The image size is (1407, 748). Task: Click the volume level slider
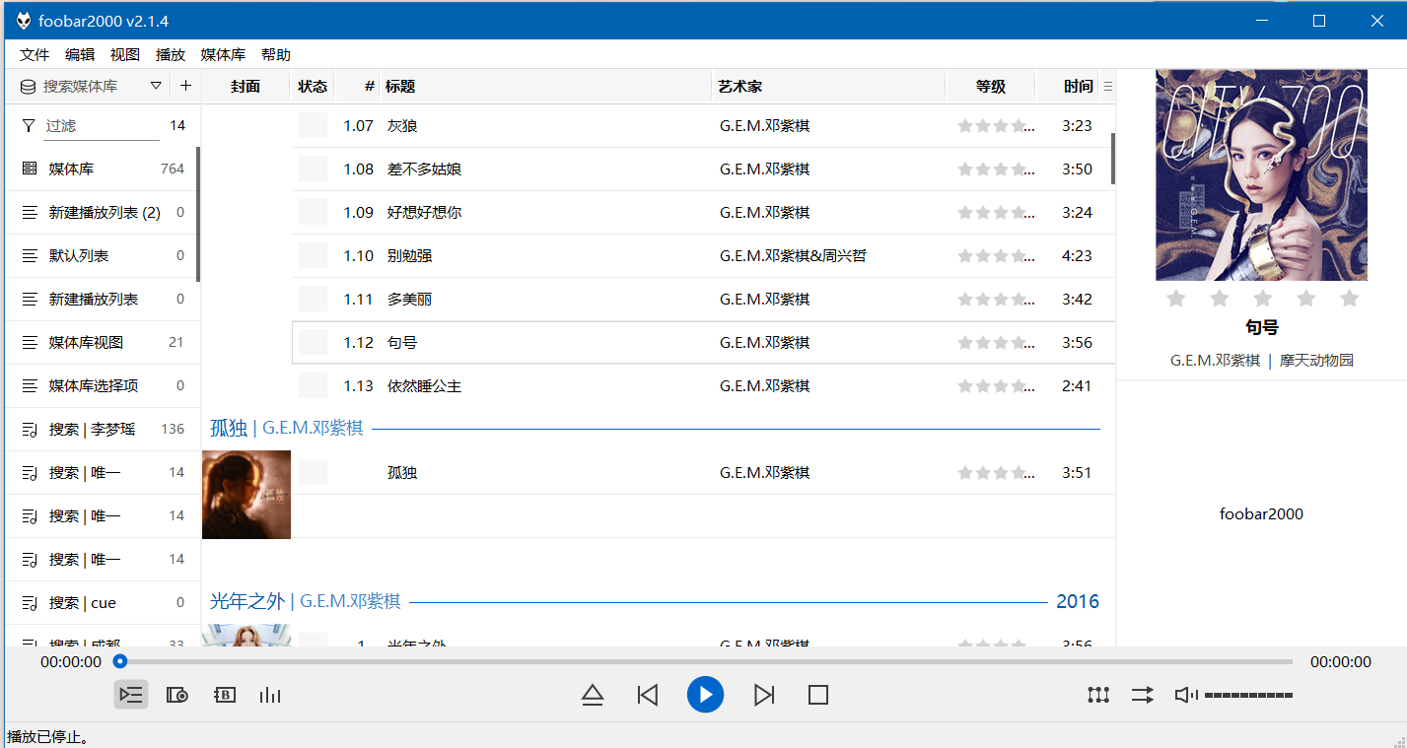pyautogui.click(x=1248, y=695)
